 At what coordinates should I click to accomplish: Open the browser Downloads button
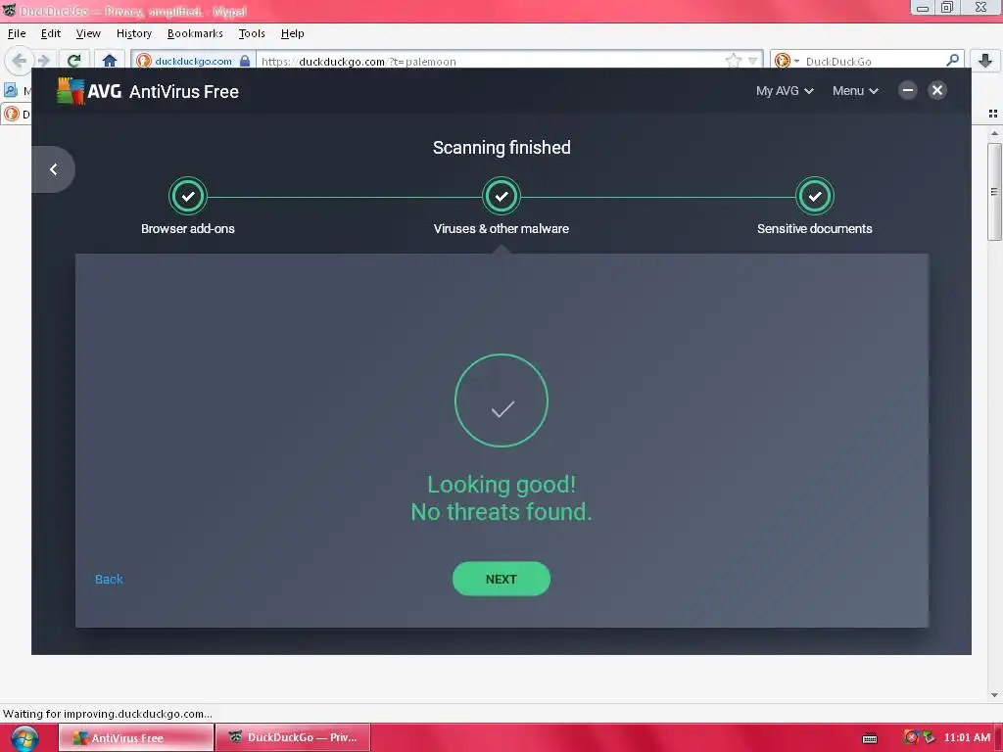(x=985, y=61)
